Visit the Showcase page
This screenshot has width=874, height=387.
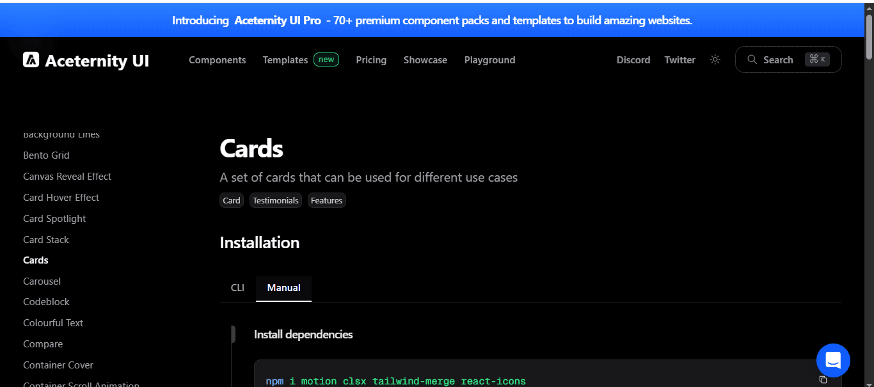tap(425, 60)
